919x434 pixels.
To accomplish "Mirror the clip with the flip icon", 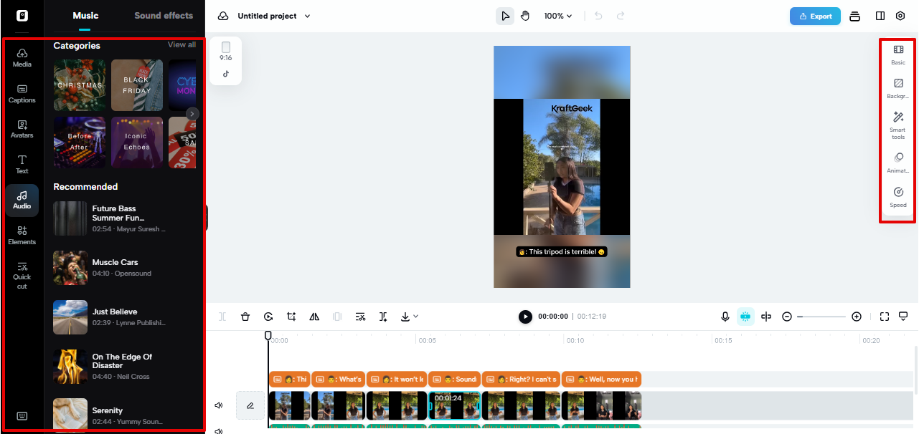I will pyautogui.click(x=314, y=316).
